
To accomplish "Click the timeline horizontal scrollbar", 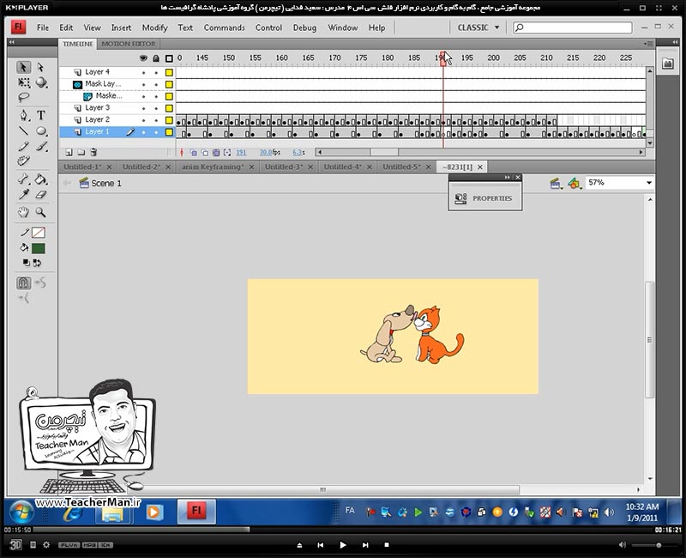I will point(479,153).
